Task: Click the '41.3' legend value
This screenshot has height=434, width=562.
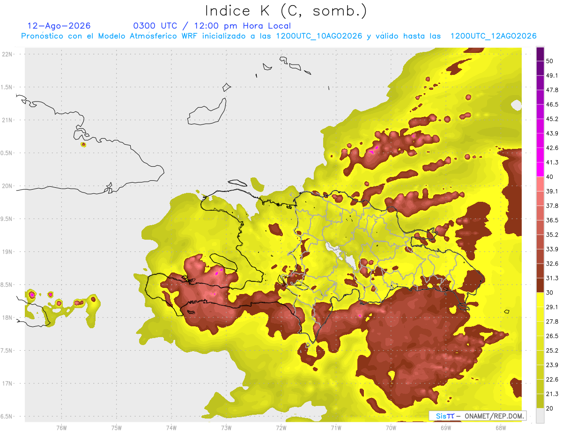Action: 553,162
